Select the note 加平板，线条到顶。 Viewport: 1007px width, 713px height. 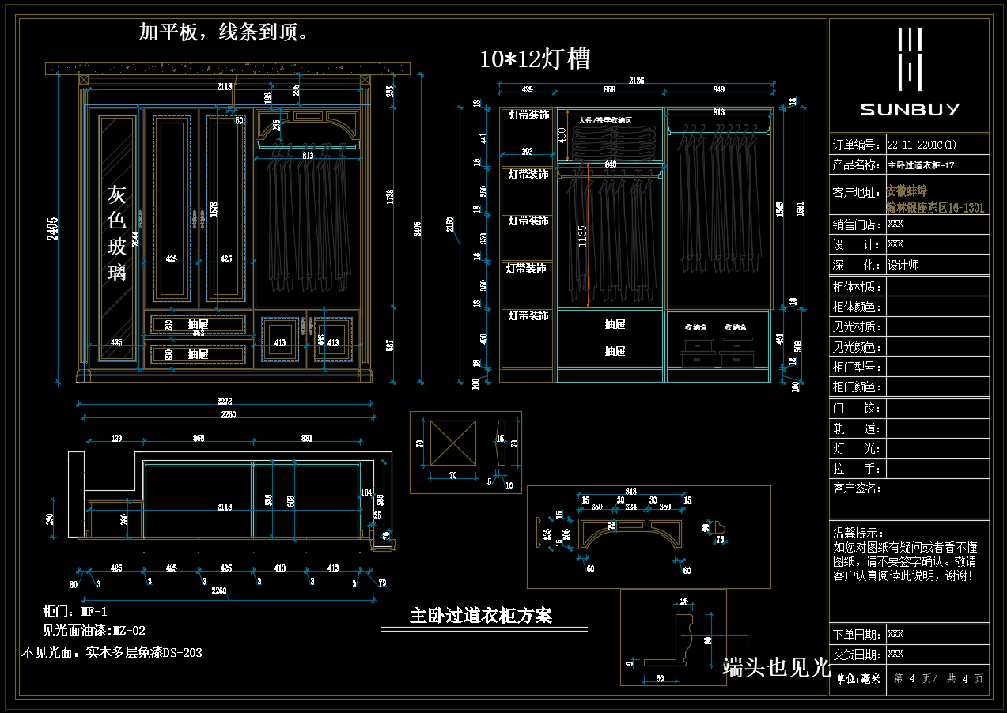click(223, 32)
